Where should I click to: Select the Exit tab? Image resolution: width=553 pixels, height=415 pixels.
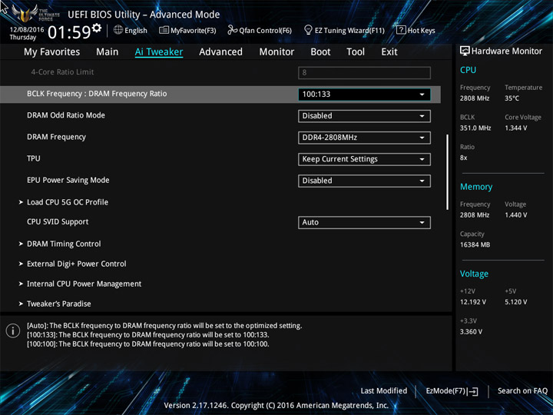tap(389, 52)
